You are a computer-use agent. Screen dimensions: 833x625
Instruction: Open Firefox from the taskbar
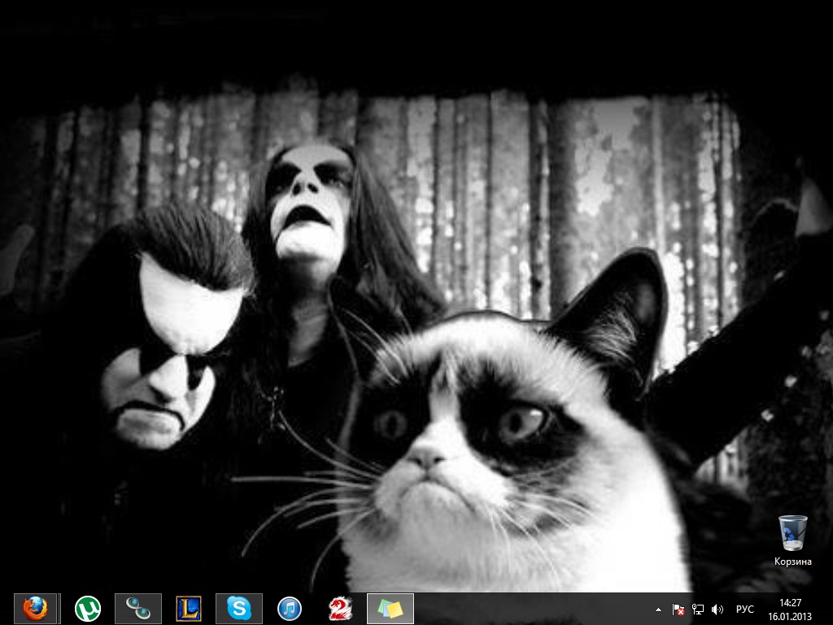pyautogui.click(x=35, y=609)
